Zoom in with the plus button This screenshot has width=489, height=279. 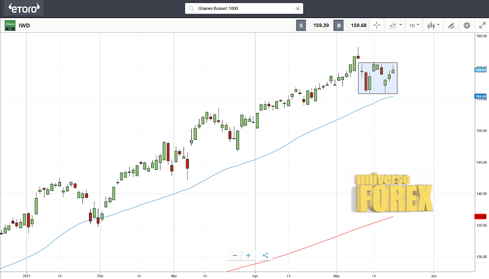pyautogui.click(x=248, y=255)
